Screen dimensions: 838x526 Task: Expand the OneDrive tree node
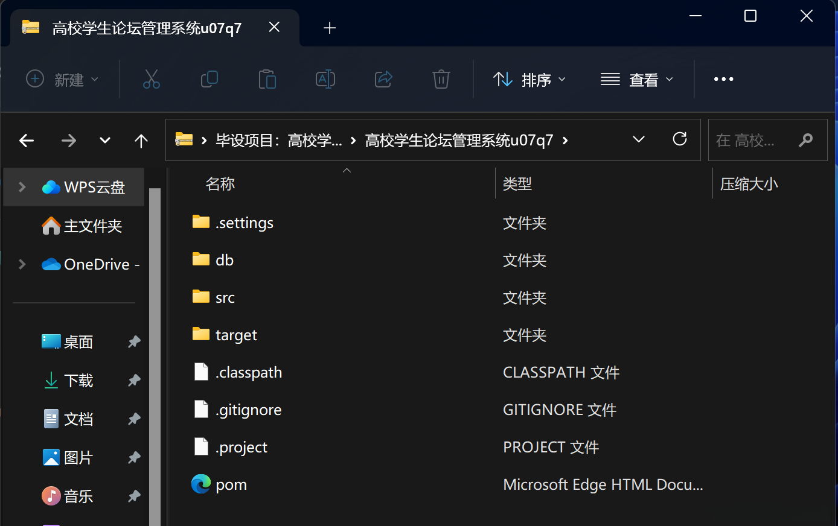pos(22,264)
